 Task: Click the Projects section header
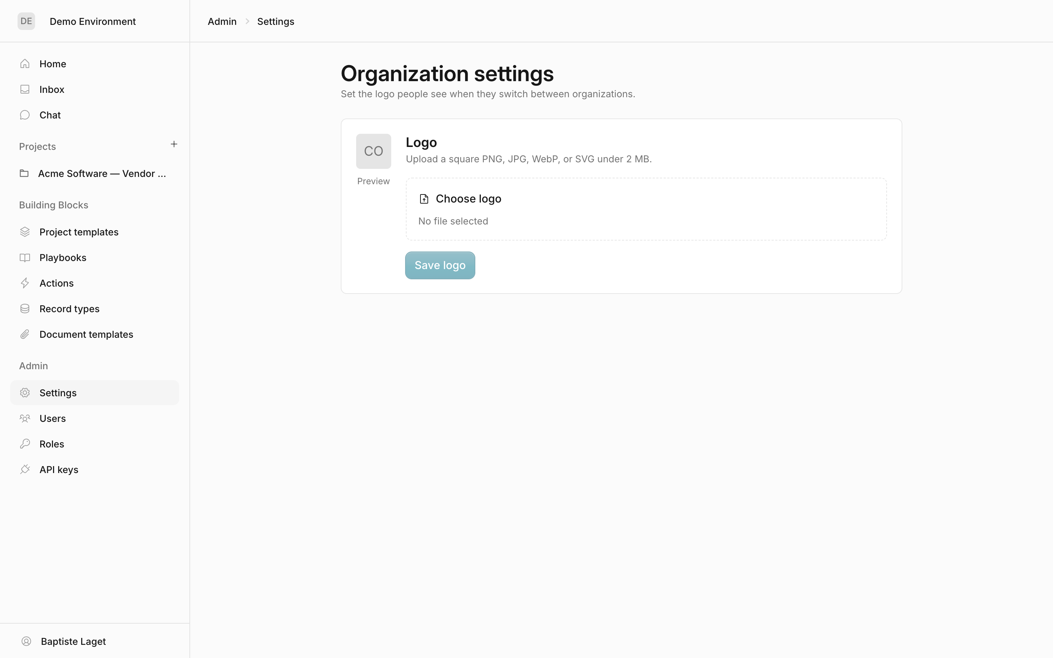pos(37,147)
